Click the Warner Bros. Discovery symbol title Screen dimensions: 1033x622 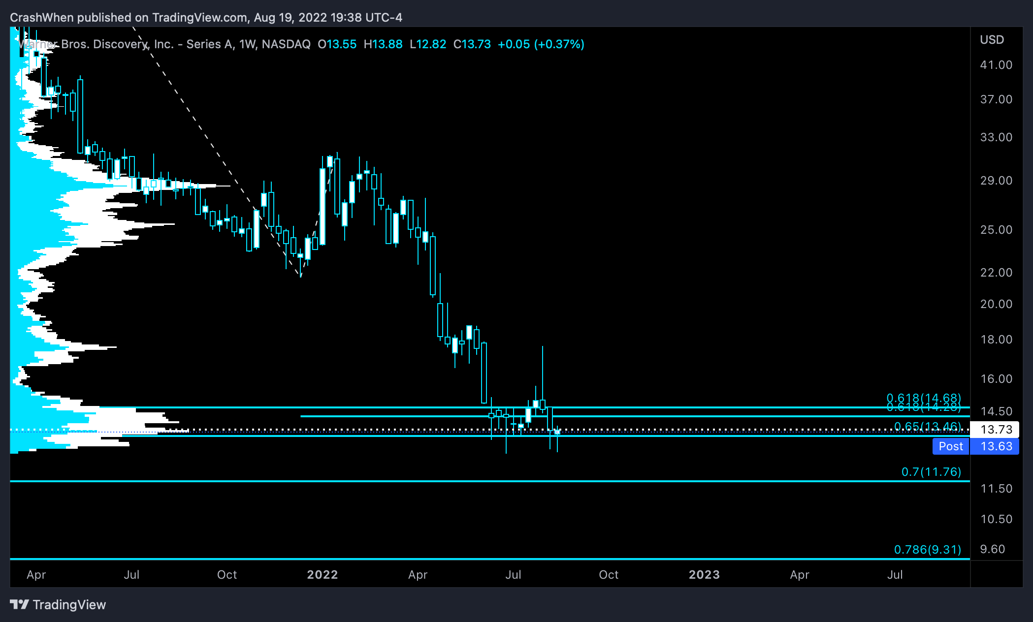click(164, 44)
